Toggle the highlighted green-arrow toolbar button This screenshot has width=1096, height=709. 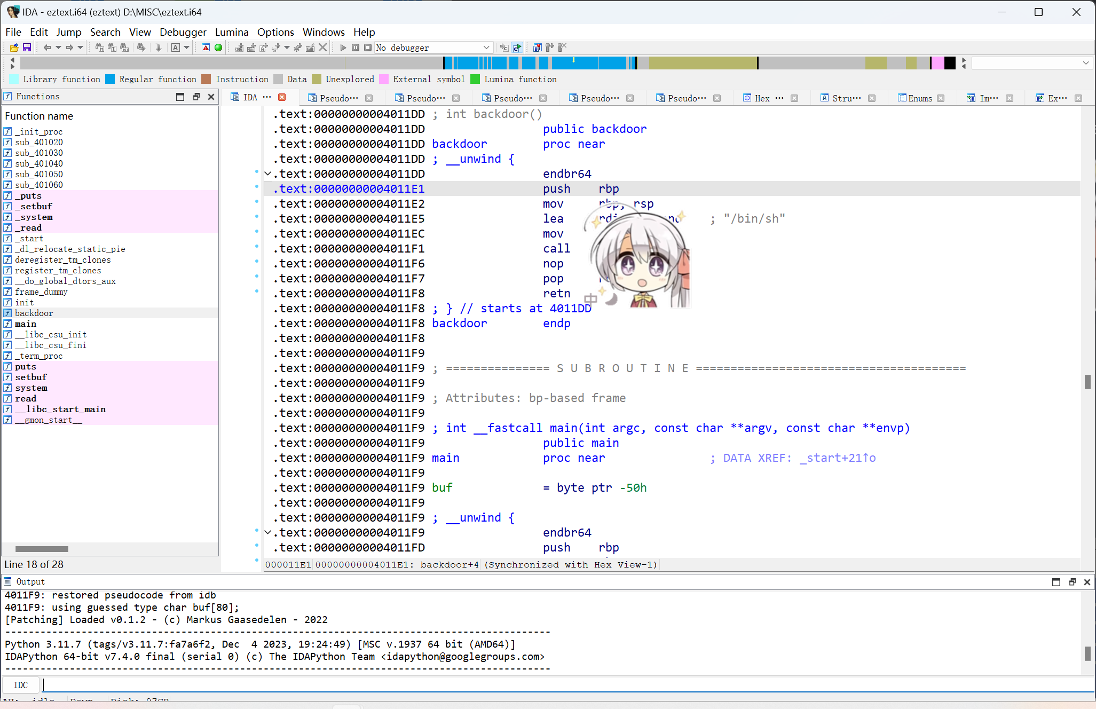click(x=517, y=48)
